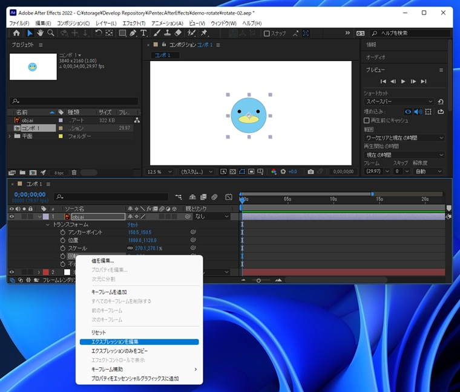Screen dimensions: 460x392
Task: Step to next frame in Preview
Action: tap(413, 82)
